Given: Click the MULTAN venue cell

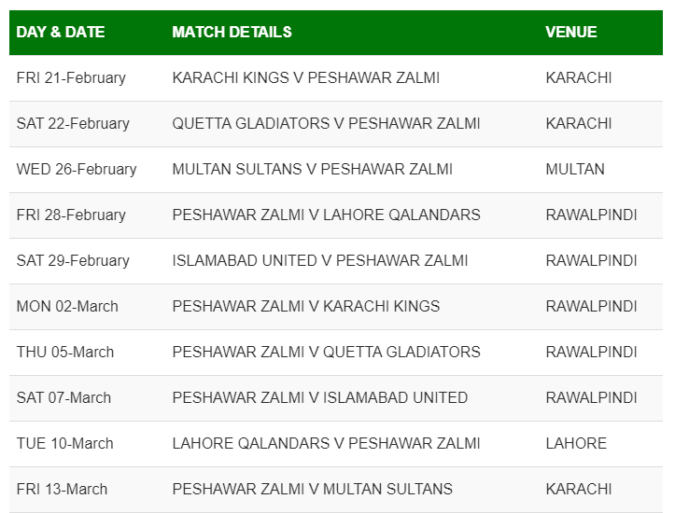Looking at the screenshot, I should pos(575,169).
